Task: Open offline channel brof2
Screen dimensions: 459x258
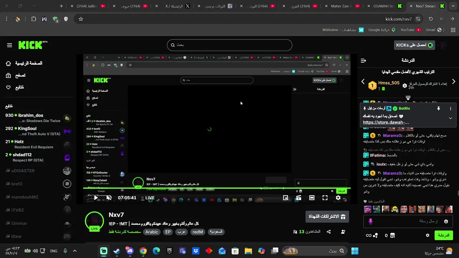Action: pos(38,184)
